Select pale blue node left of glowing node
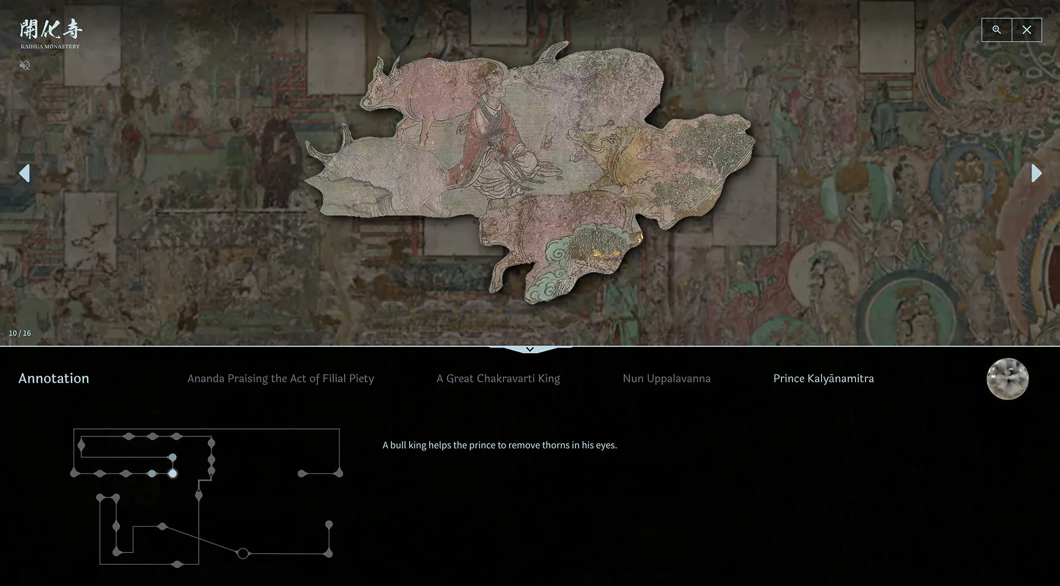 152,474
